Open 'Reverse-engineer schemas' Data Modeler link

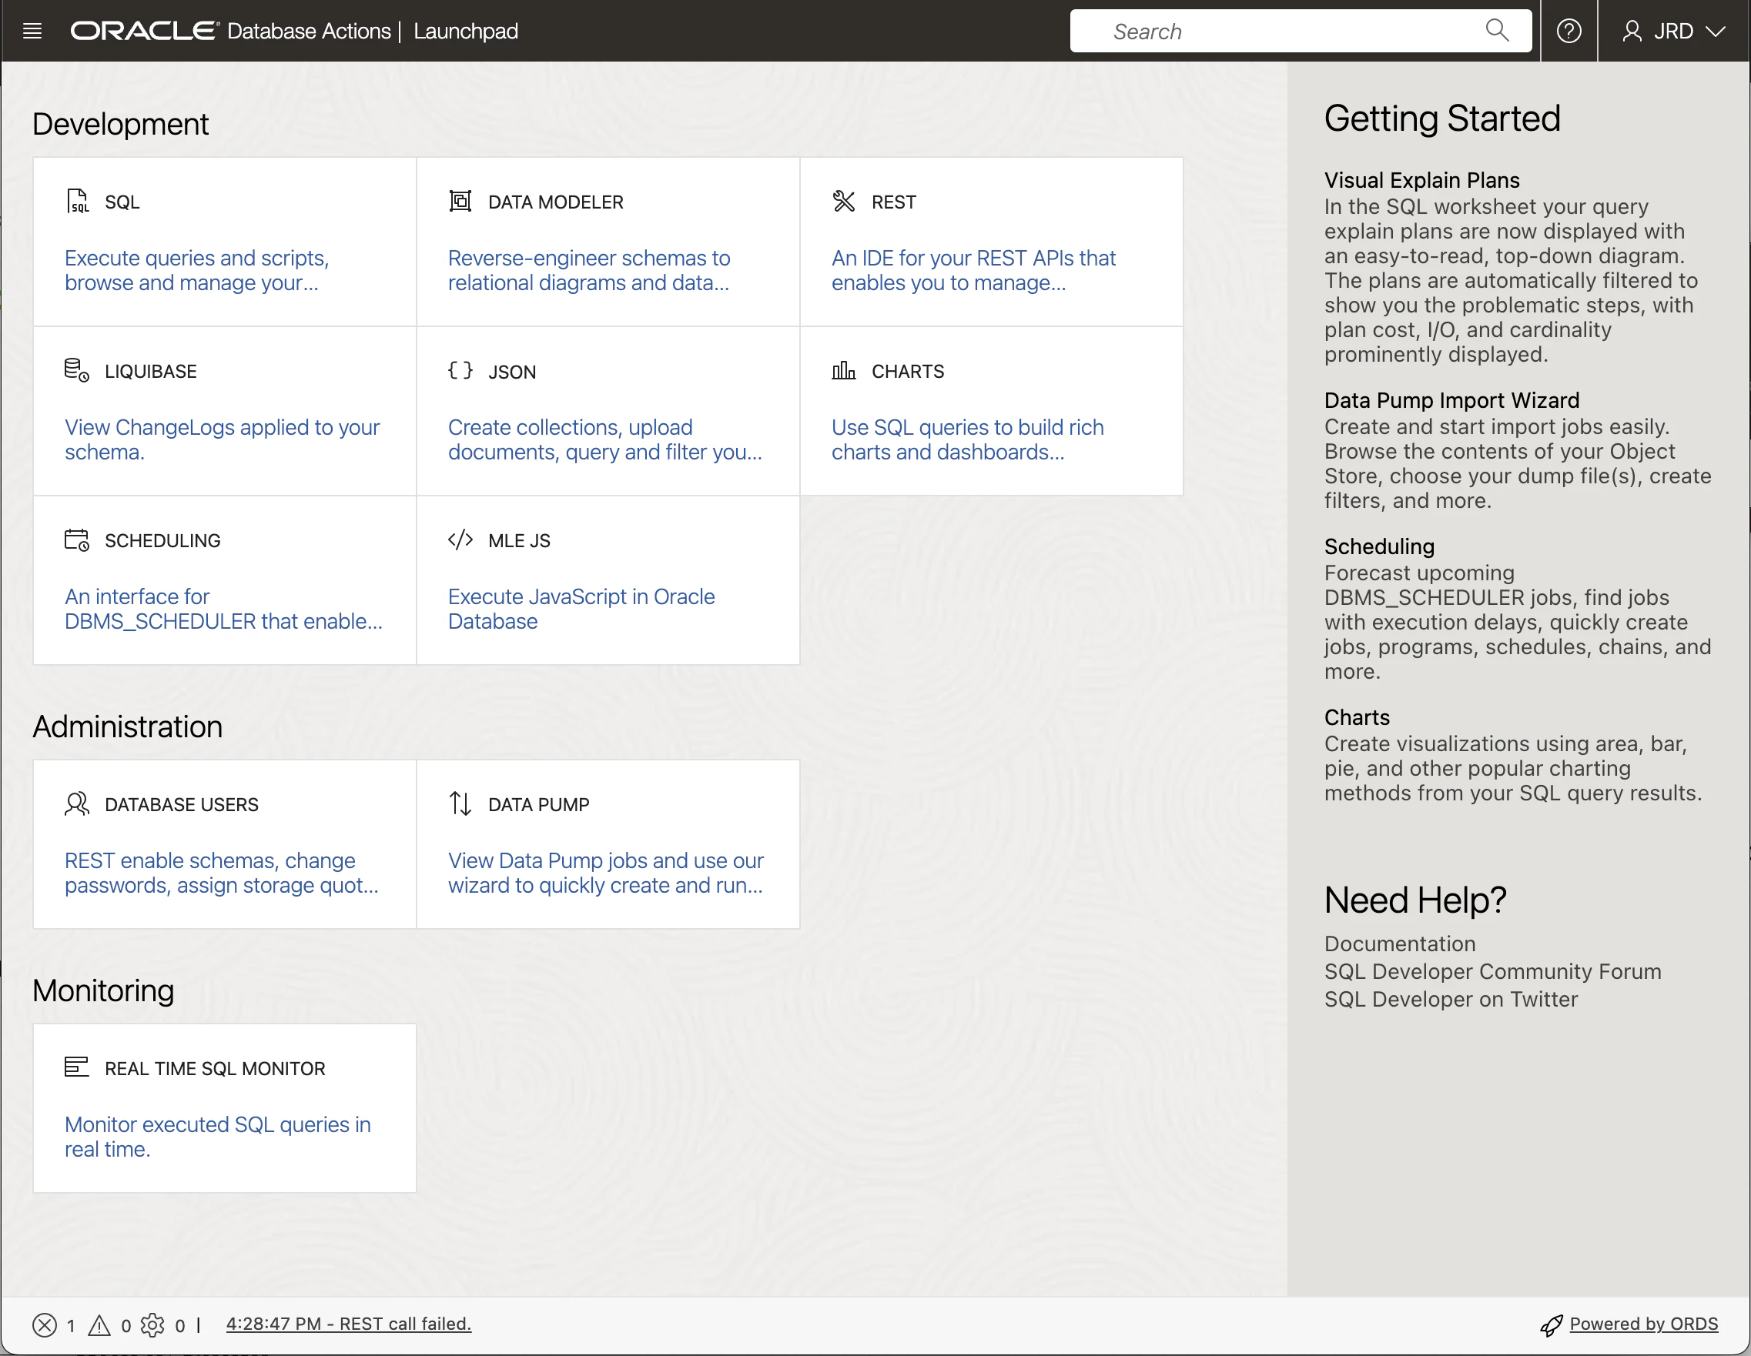tap(589, 270)
